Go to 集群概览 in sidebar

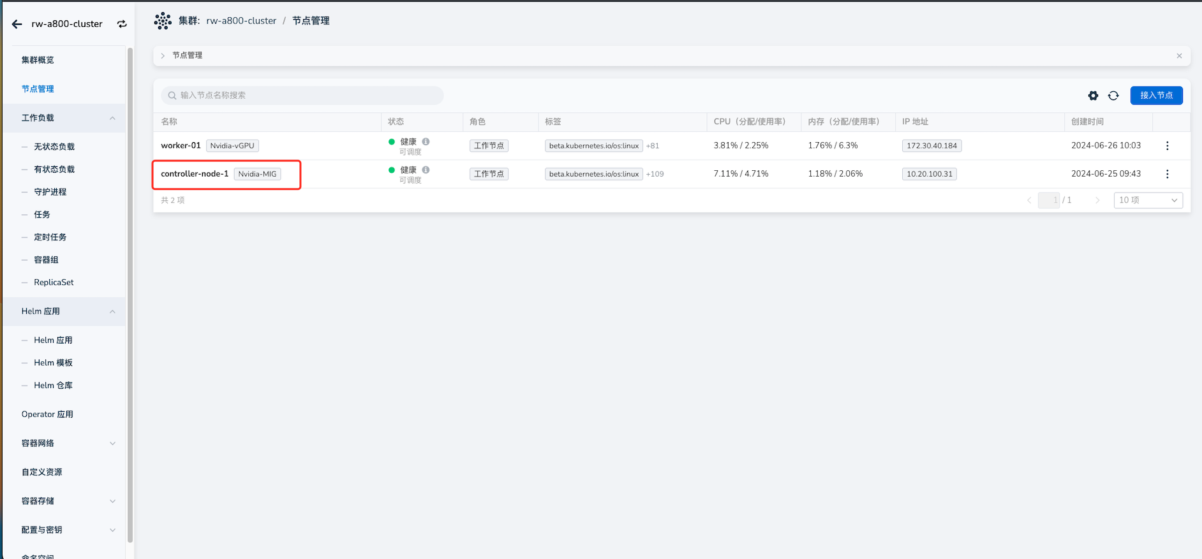pyautogui.click(x=38, y=60)
